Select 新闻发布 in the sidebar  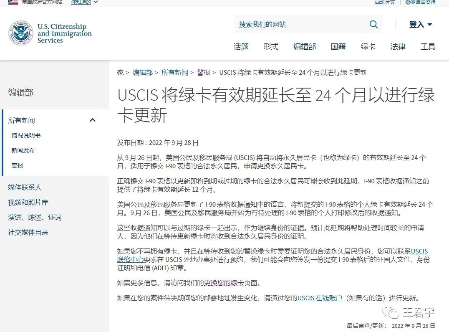pyautogui.click(x=23, y=150)
